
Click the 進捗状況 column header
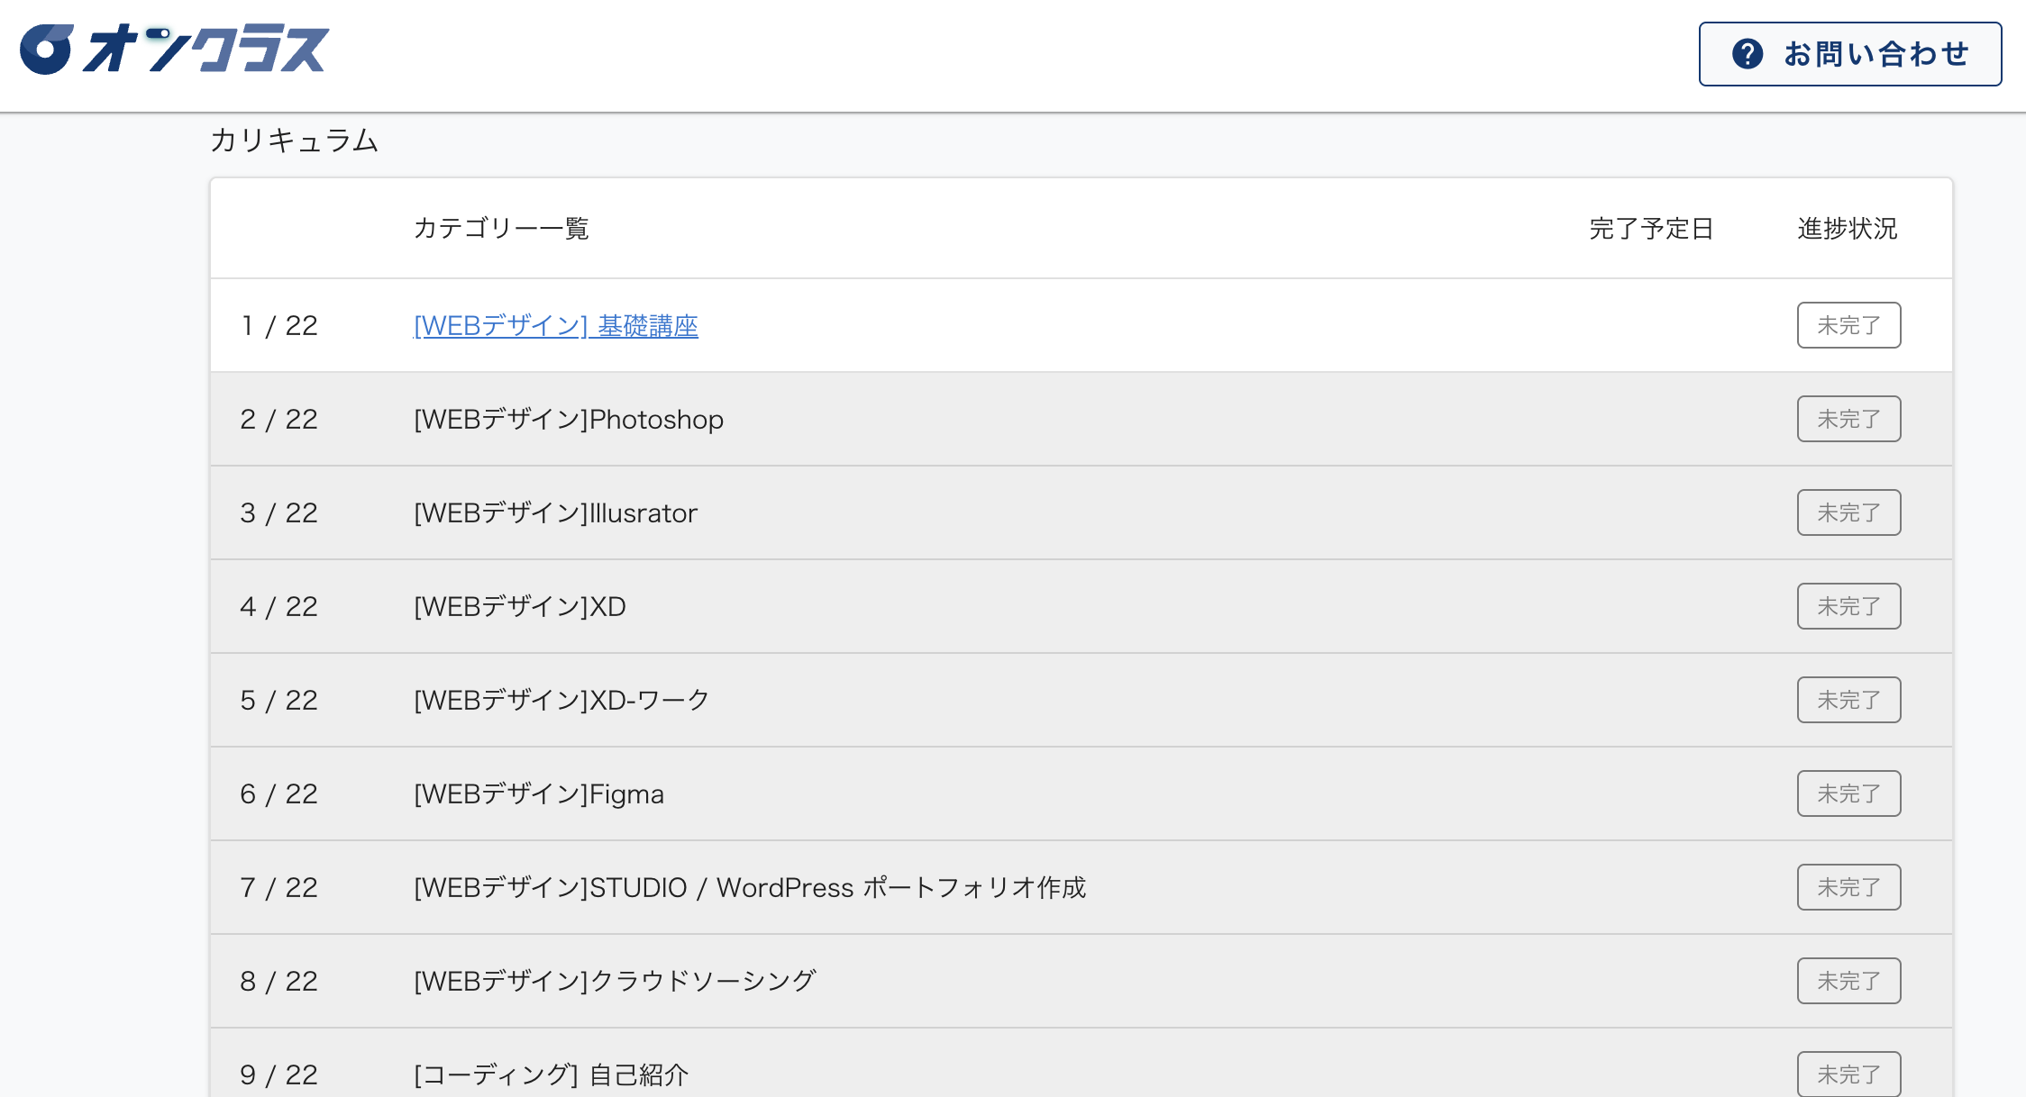[x=1847, y=229]
